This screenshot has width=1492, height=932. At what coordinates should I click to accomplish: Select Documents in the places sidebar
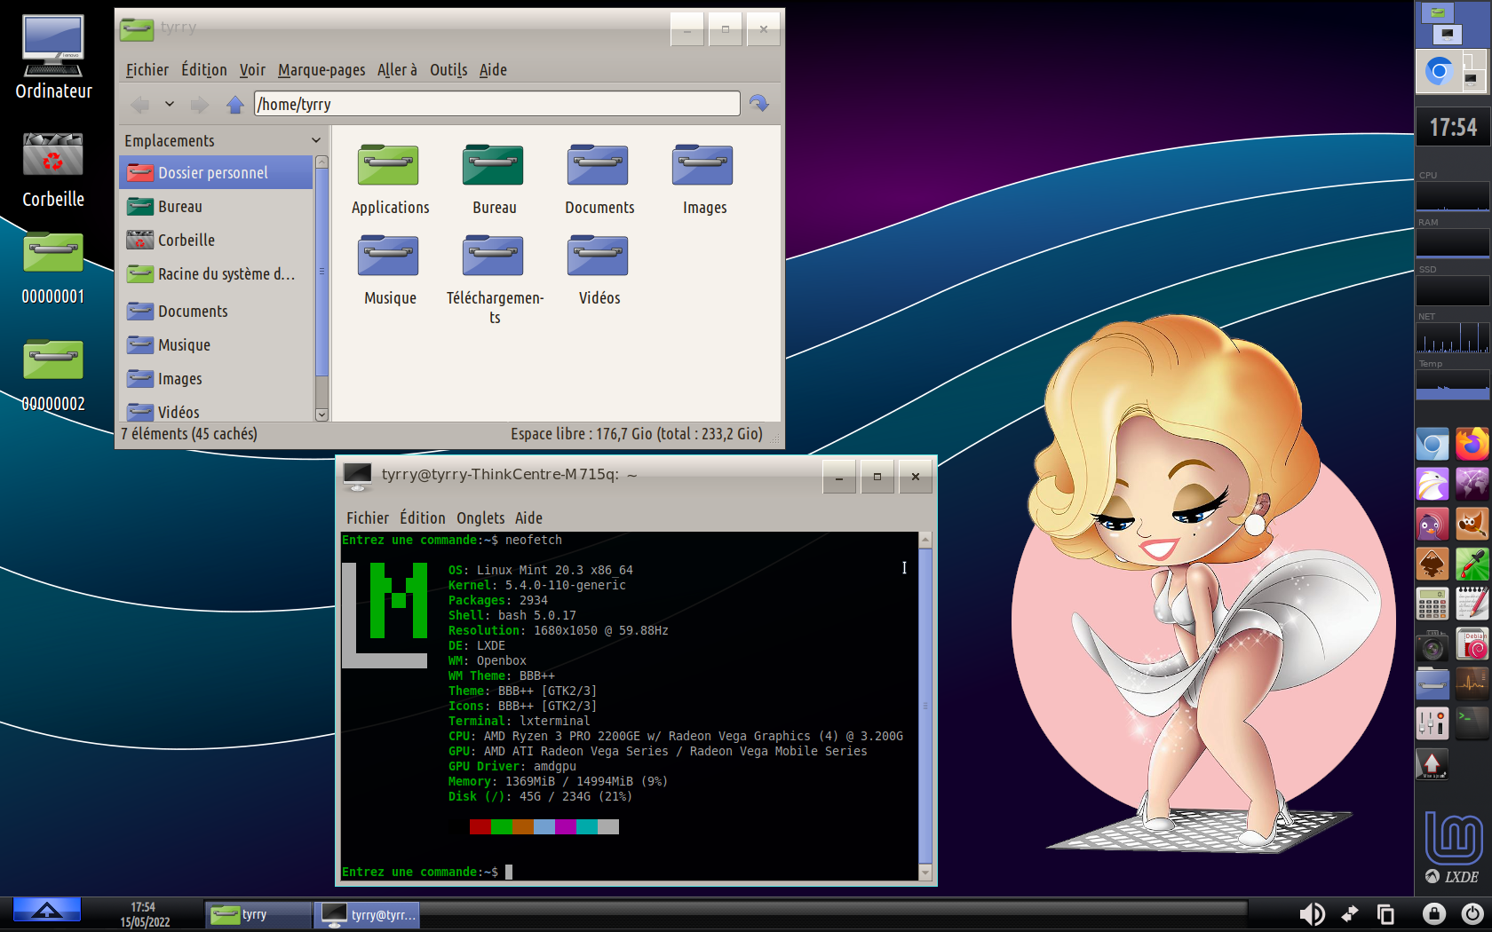(x=216, y=311)
